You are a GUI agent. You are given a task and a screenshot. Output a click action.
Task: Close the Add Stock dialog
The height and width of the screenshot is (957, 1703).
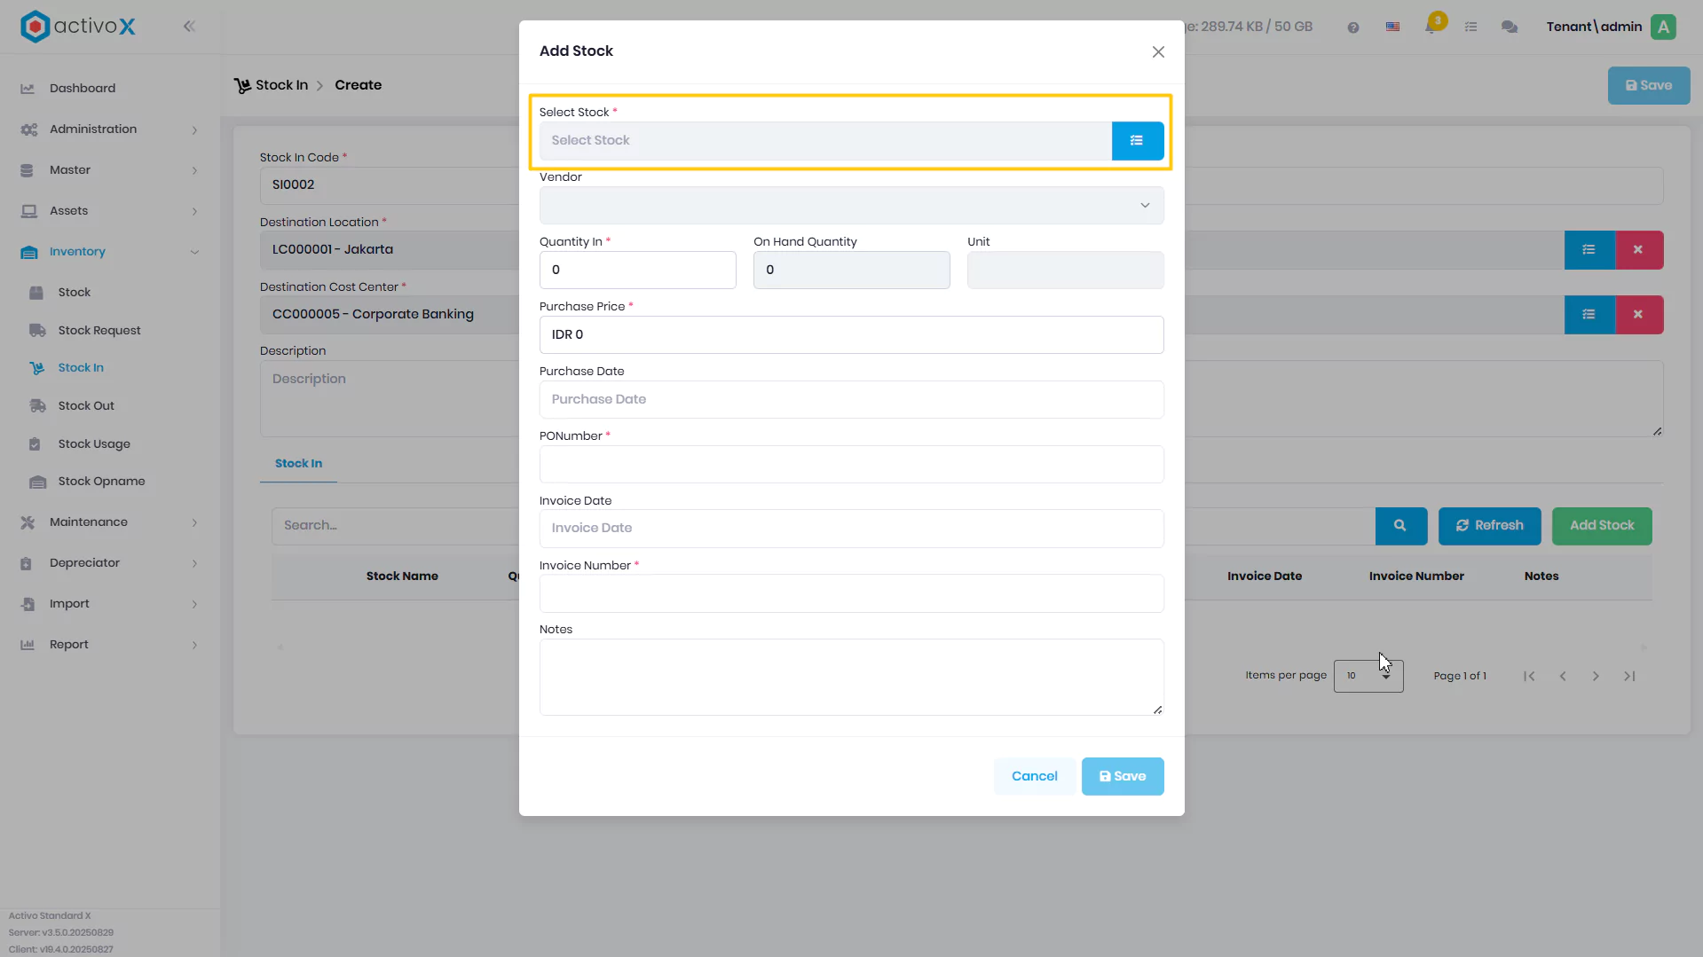[x=1158, y=52]
